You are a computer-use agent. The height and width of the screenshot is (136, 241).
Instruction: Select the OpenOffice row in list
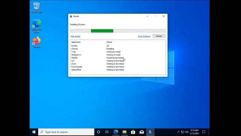(x=118, y=70)
